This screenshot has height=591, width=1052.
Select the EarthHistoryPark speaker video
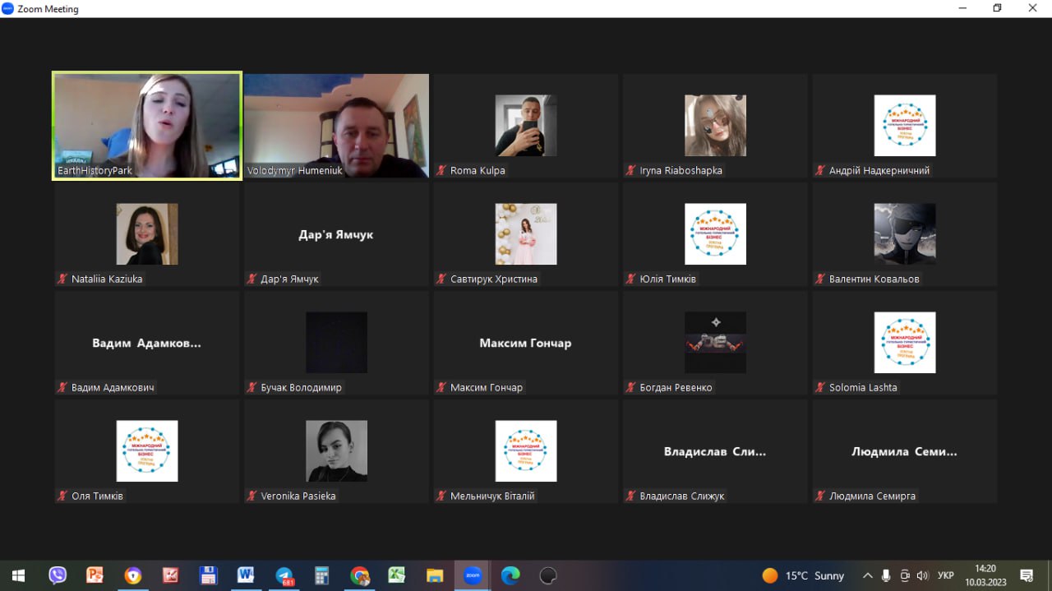[147, 125]
